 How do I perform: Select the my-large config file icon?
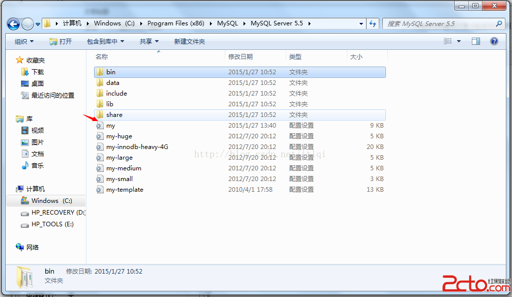(x=100, y=158)
